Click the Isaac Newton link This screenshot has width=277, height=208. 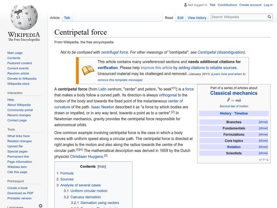tap(102, 107)
